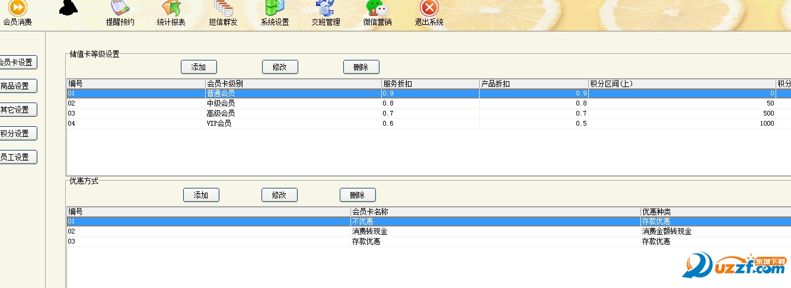
Task: Select 员工设置 sidebar button
Action: (x=18, y=157)
